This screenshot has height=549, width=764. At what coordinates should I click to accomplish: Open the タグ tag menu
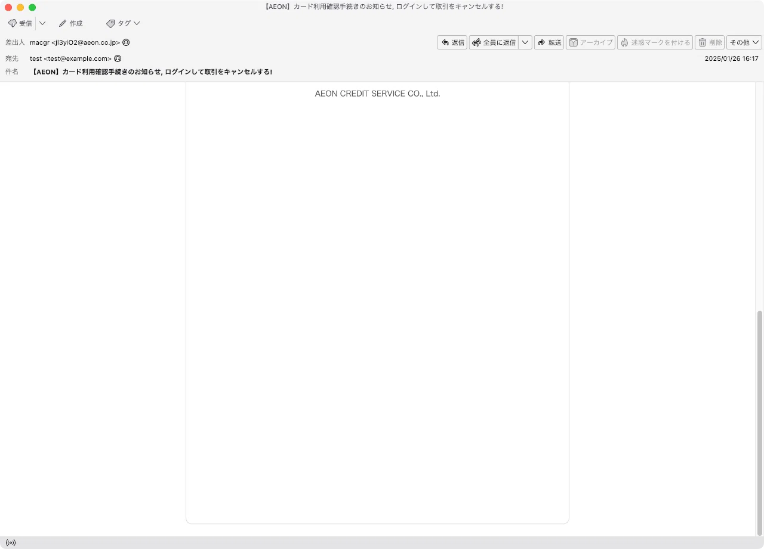[123, 23]
